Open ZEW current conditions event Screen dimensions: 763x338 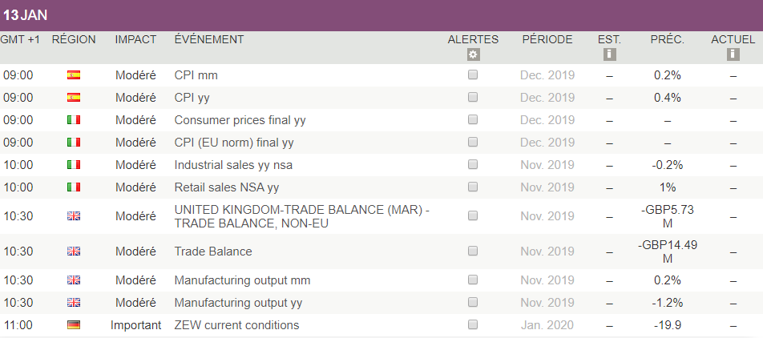[x=236, y=325]
